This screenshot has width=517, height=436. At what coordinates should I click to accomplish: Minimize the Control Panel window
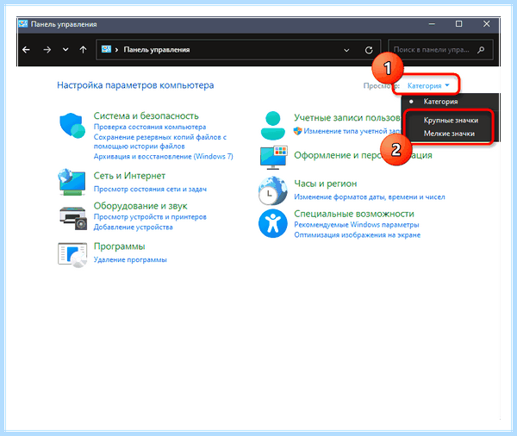tap(432, 24)
